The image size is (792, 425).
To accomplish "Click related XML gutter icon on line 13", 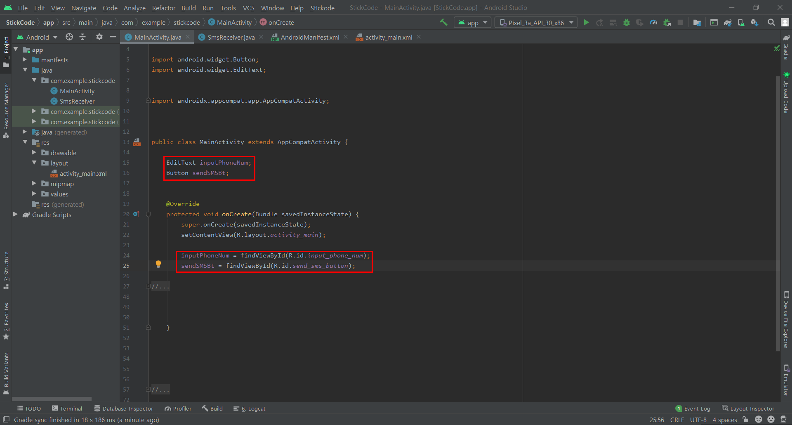I will coord(137,142).
